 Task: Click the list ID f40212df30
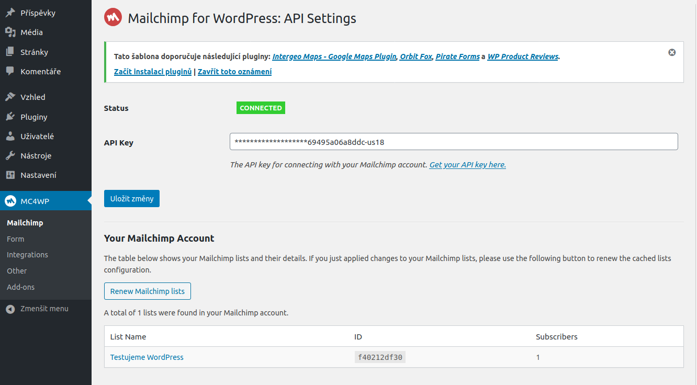click(380, 357)
